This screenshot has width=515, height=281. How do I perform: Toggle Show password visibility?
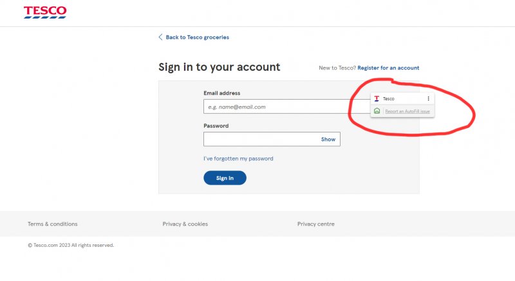click(328, 139)
